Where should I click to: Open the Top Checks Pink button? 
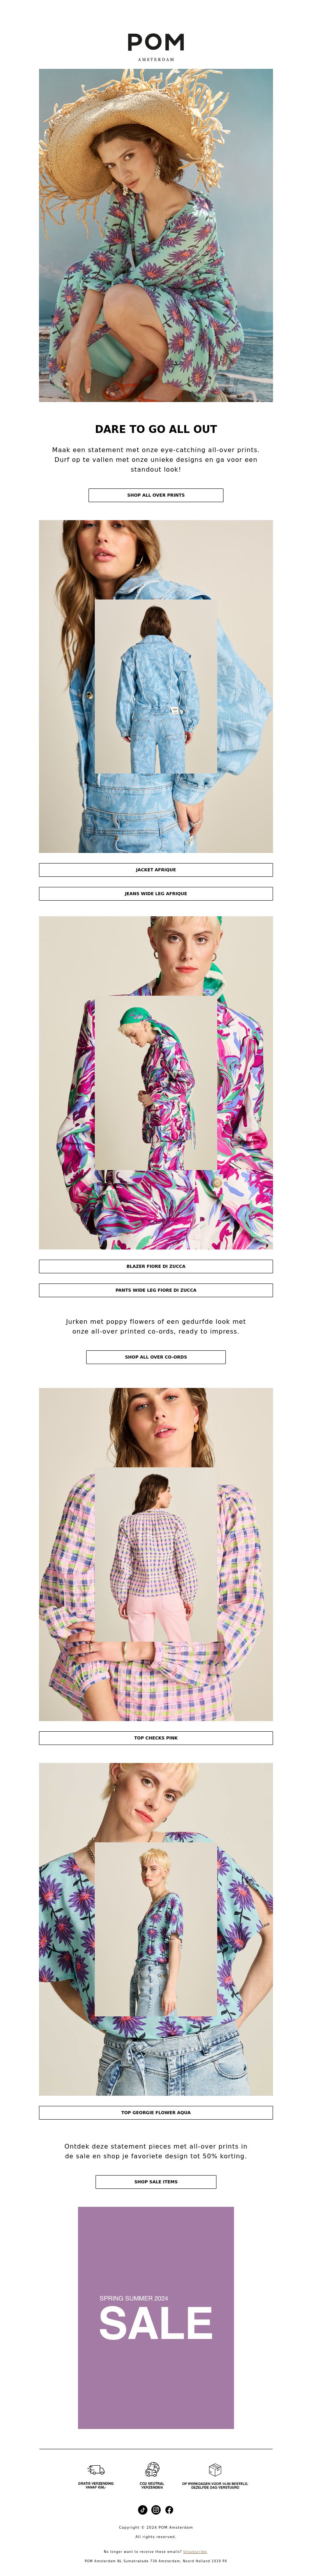click(x=156, y=1738)
